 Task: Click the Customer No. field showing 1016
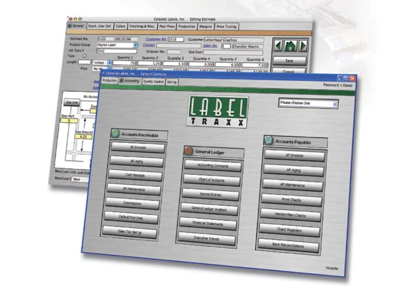coord(176,39)
